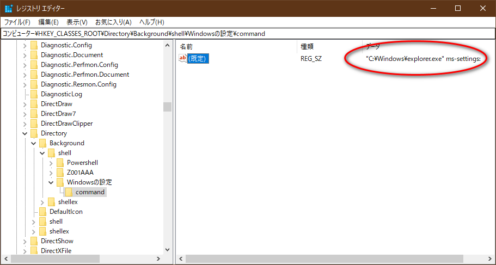Click the DiagnosticLog folder icon
Image resolution: width=496 pixels, height=265 pixels.
click(x=34, y=94)
